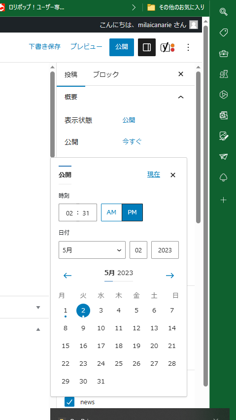Viewport: 236px width, 420px height.
Task: Click the plus icon to add sidebar app
Action: click(x=223, y=200)
